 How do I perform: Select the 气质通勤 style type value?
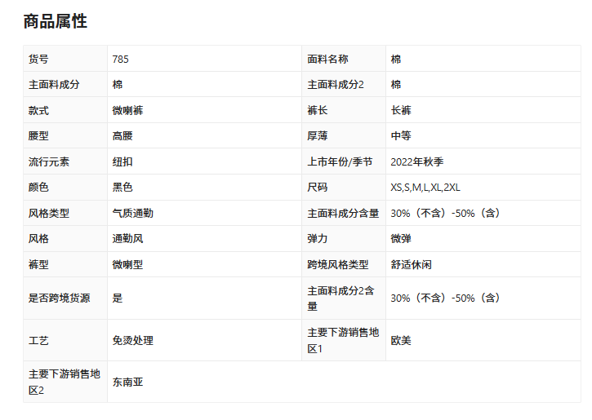point(133,213)
